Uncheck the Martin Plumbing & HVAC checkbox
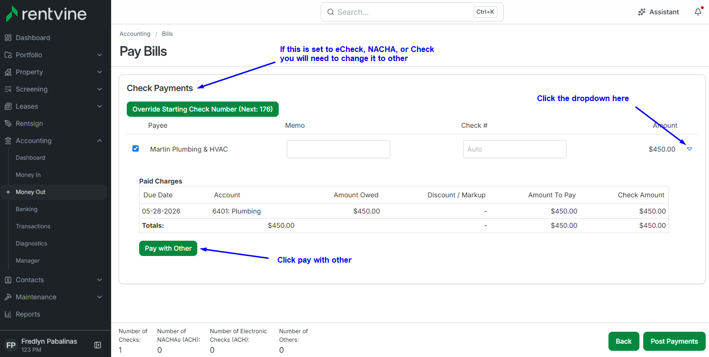The height and width of the screenshot is (357, 709). 135,149
